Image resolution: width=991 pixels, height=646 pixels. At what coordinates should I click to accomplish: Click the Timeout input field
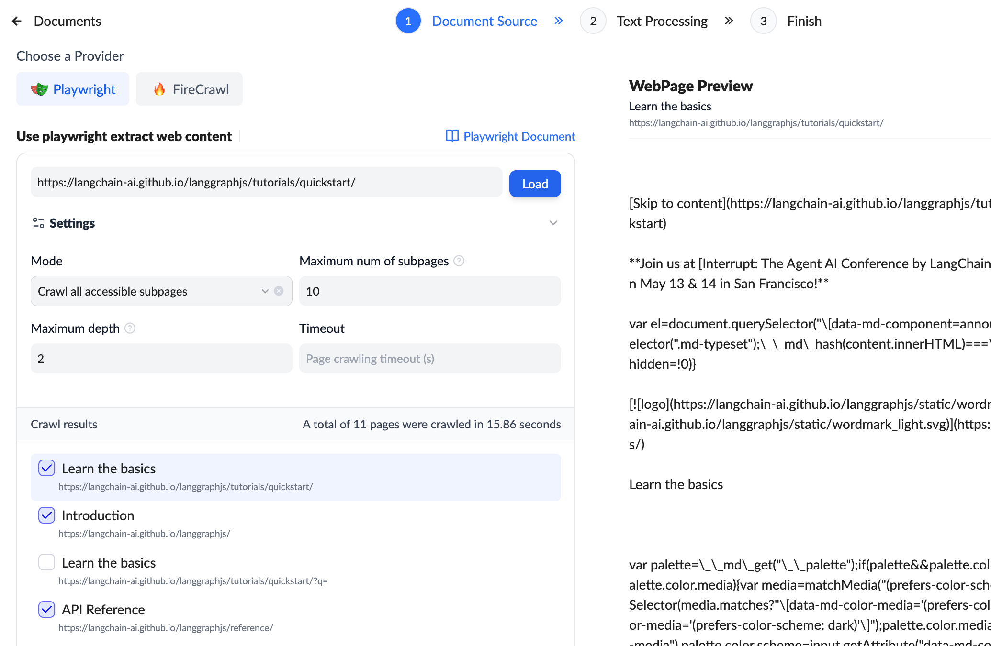[x=429, y=359]
